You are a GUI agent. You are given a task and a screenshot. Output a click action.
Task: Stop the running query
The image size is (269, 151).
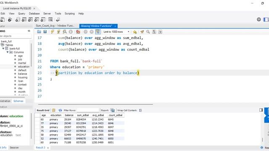[x=71, y=32]
